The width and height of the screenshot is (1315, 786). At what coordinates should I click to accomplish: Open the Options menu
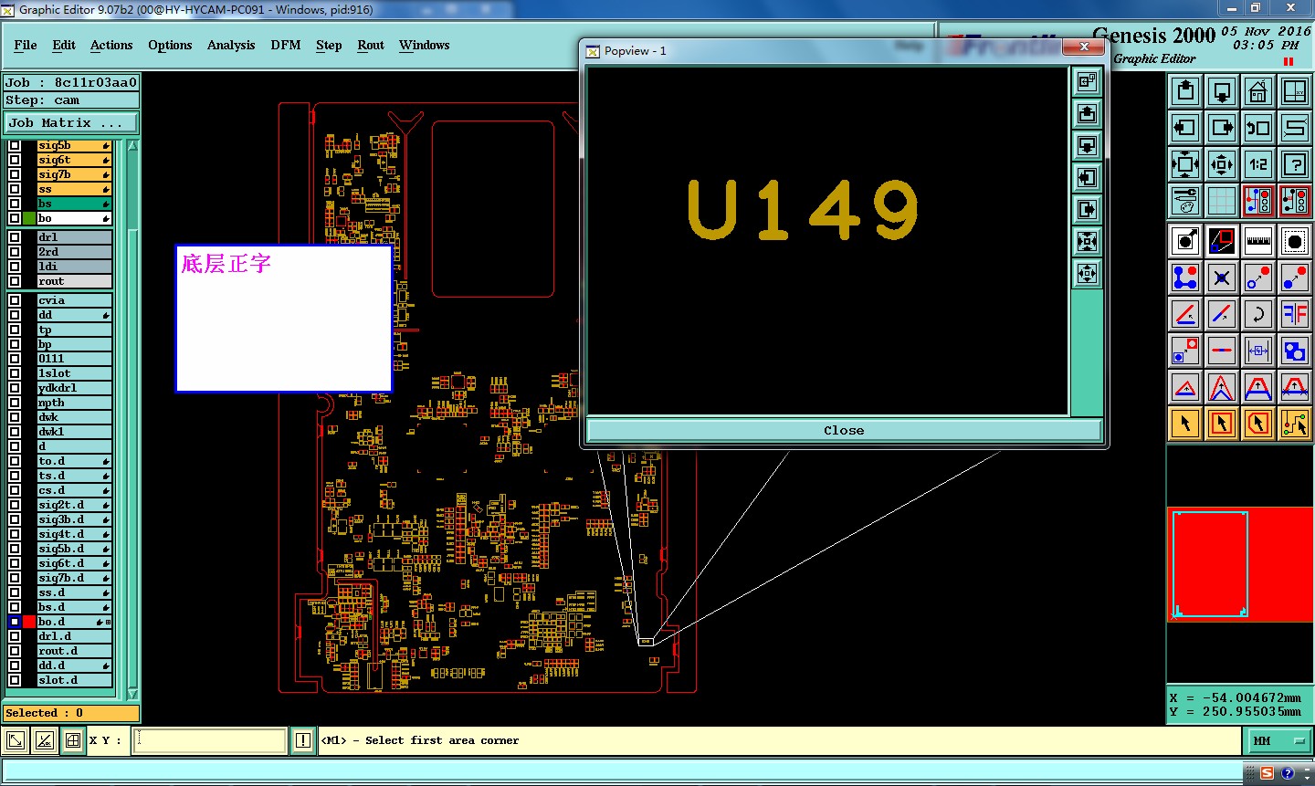pyautogui.click(x=170, y=45)
